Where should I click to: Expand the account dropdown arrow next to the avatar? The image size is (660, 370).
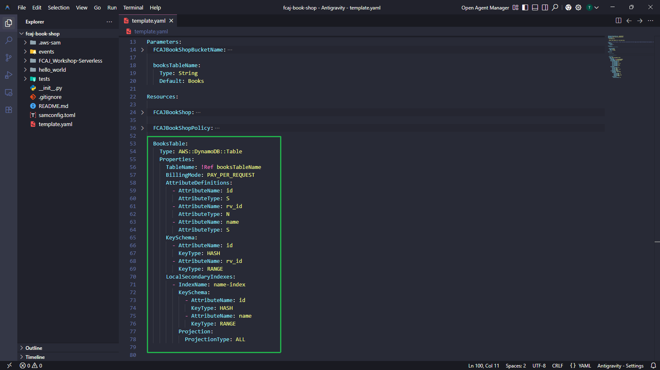596,7
